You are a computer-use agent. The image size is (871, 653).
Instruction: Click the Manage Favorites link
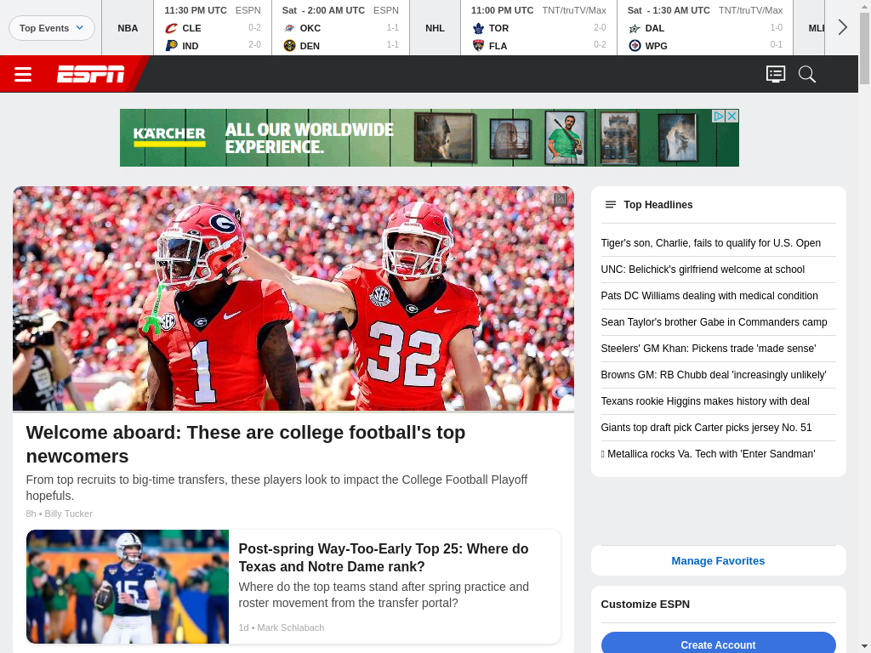[718, 561]
